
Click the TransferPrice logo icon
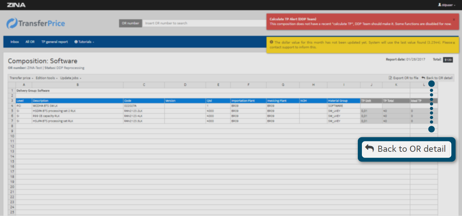tap(12, 23)
